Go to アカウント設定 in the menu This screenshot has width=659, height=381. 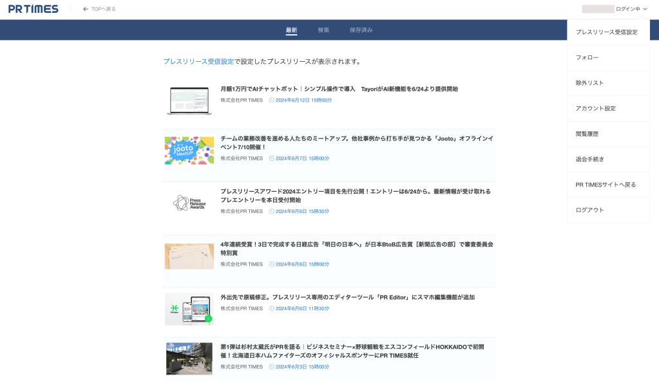click(x=595, y=108)
